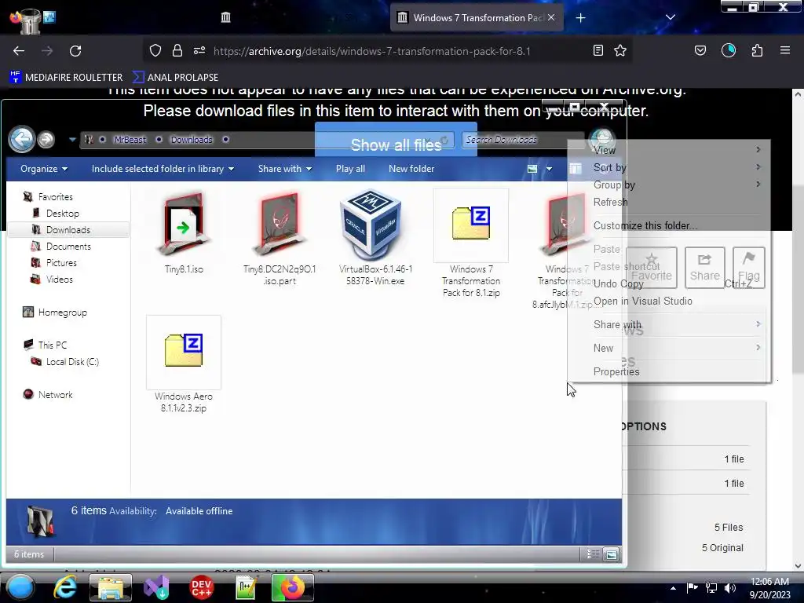804x603 pixels.
Task: Go back in Explorer with back arrow
Action: [x=22, y=139]
